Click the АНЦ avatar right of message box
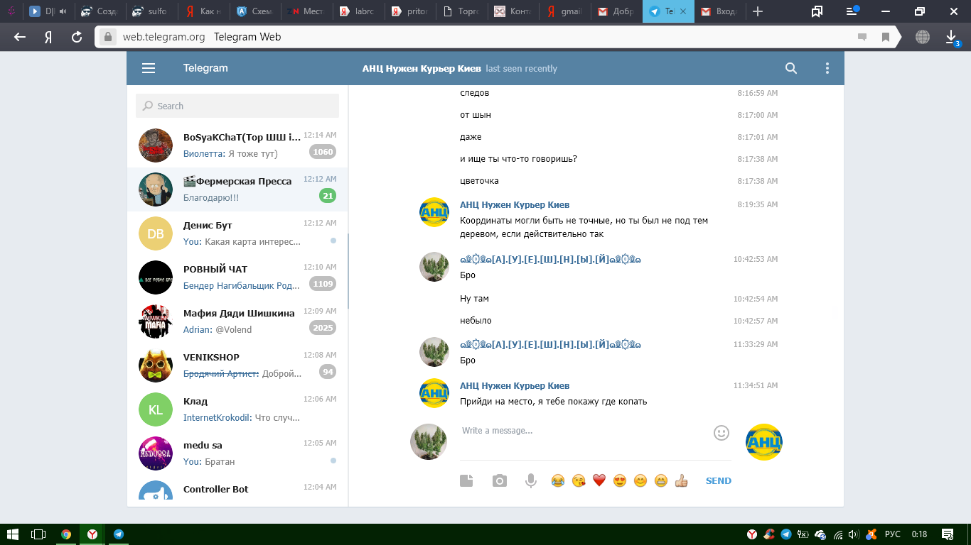 (764, 442)
